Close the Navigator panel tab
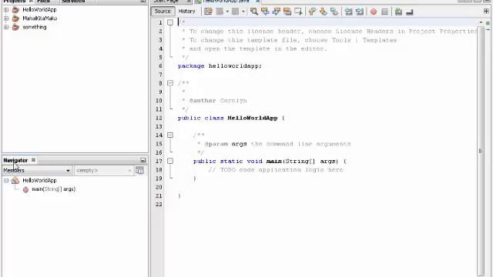The width and height of the screenshot is (493, 277). coord(33,160)
